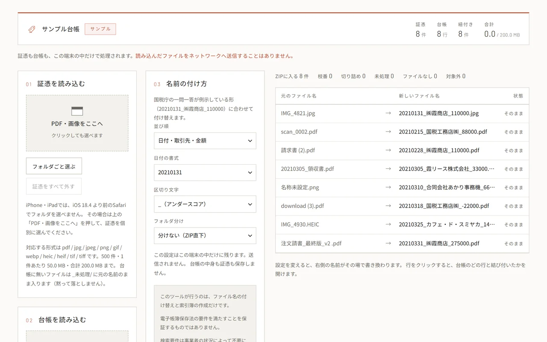This screenshot has width=547, height=342.
Task: Click the window icon in the PDF drop zone
Action: point(77,111)
